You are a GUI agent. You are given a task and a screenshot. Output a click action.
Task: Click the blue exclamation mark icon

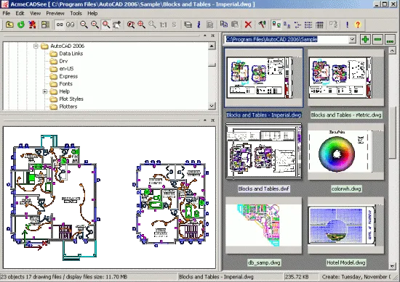[x=347, y=25]
